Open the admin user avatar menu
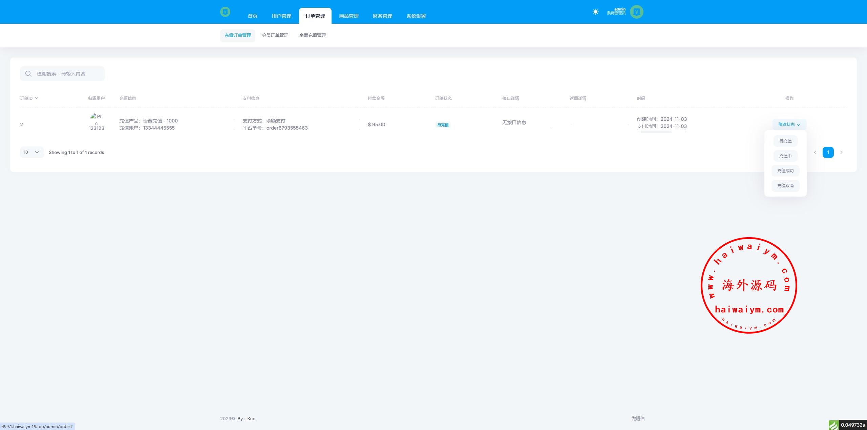867x430 pixels. (636, 12)
